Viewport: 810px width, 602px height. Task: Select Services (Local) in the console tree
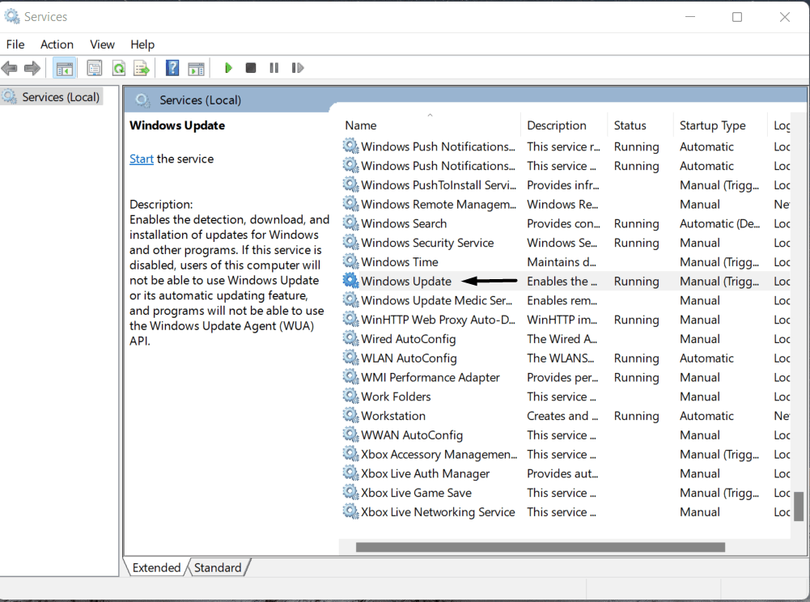(x=61, y=97)
